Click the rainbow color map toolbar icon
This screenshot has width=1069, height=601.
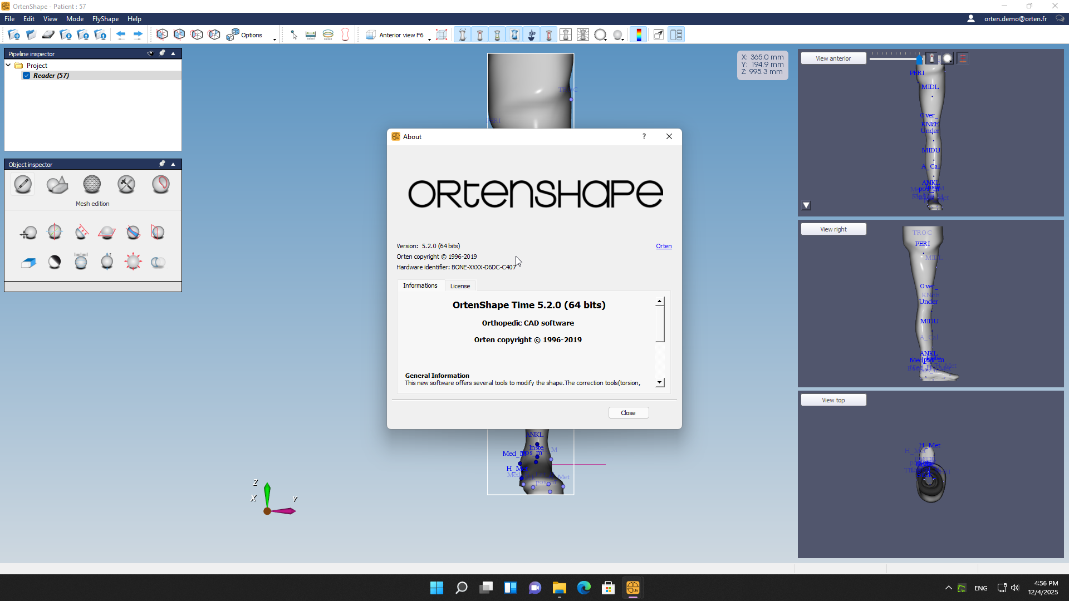639,35
